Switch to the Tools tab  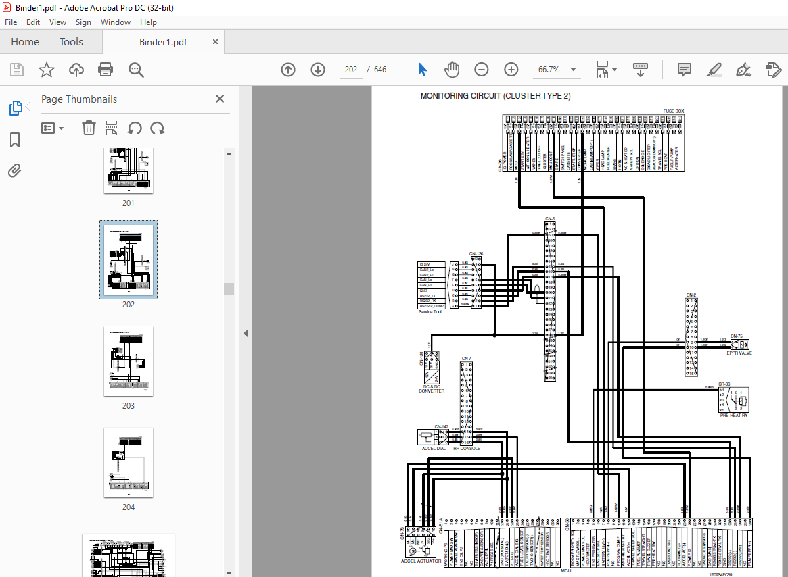click(71, 42)
